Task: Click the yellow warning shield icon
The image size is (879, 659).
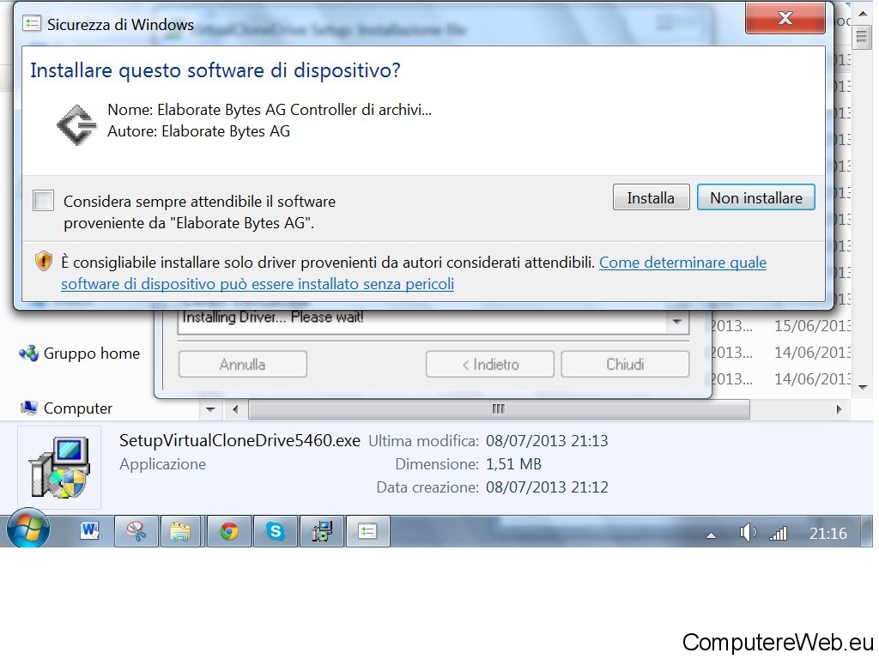Action: tap(43, 261)
